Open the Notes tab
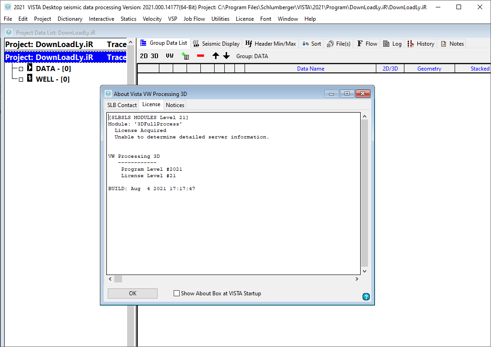Viewport: 491px width, 347px height. [x=452, y=44]
